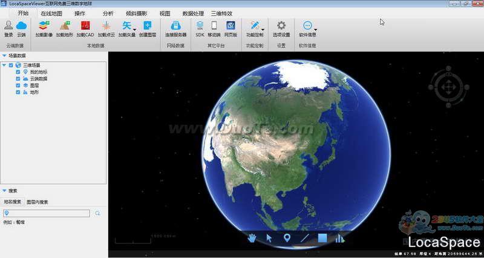Screen dimensions: 484x258
Task: Select the line drawing tool
Action: (305, 238)
